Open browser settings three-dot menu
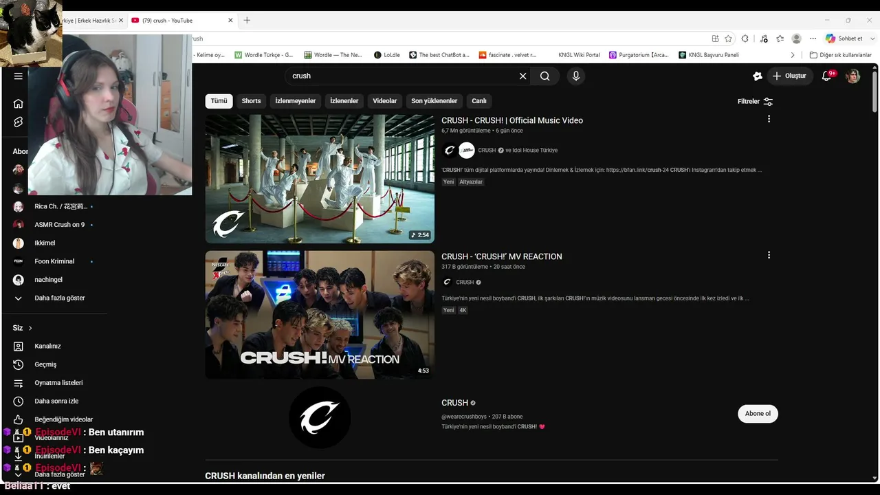The width and height of the screenshot is (880, 495). click(813, 38)
